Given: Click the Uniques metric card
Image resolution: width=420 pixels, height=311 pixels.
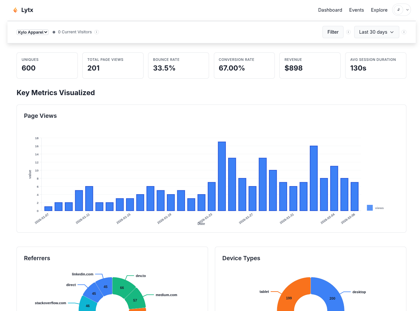Looking at the screenshot, I should [x=47, y=65].
